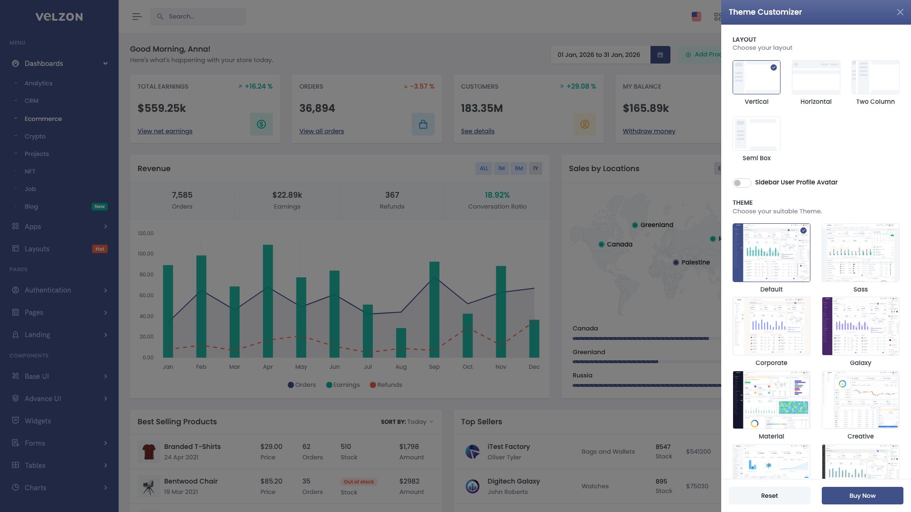The width and height of the screenshot is (911, 512).
Task: Switch revenue chart to 6M view
Action: click(519, 168)
